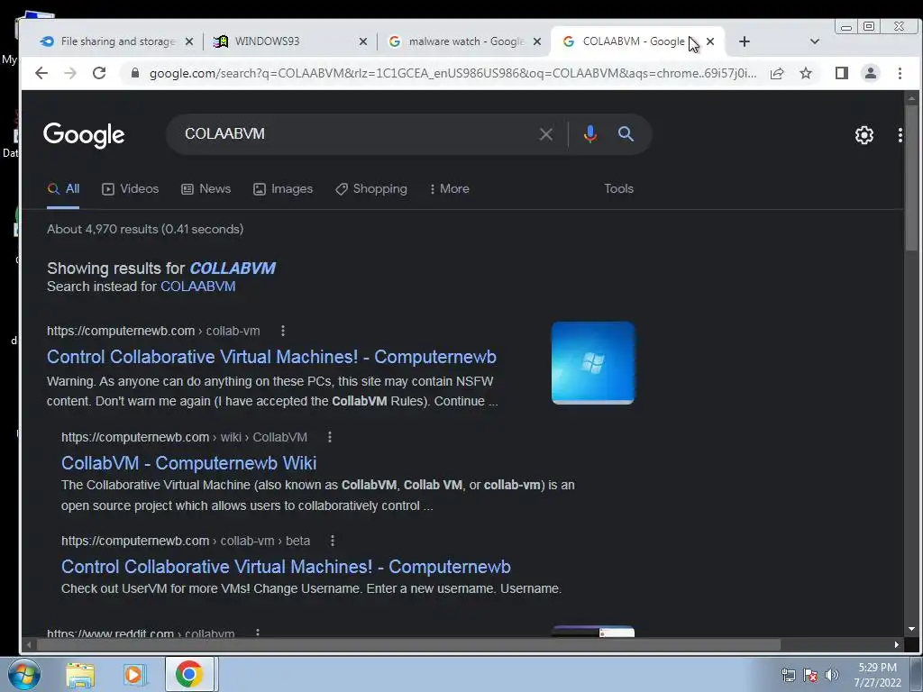This screenshot has height=692, width=923.
Task: Open the File Explorer taskbar icon
Action: tap(80, 675)
